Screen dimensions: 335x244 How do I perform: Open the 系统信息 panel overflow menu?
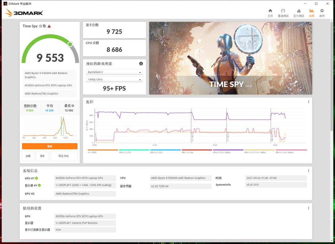coord(308,170)
